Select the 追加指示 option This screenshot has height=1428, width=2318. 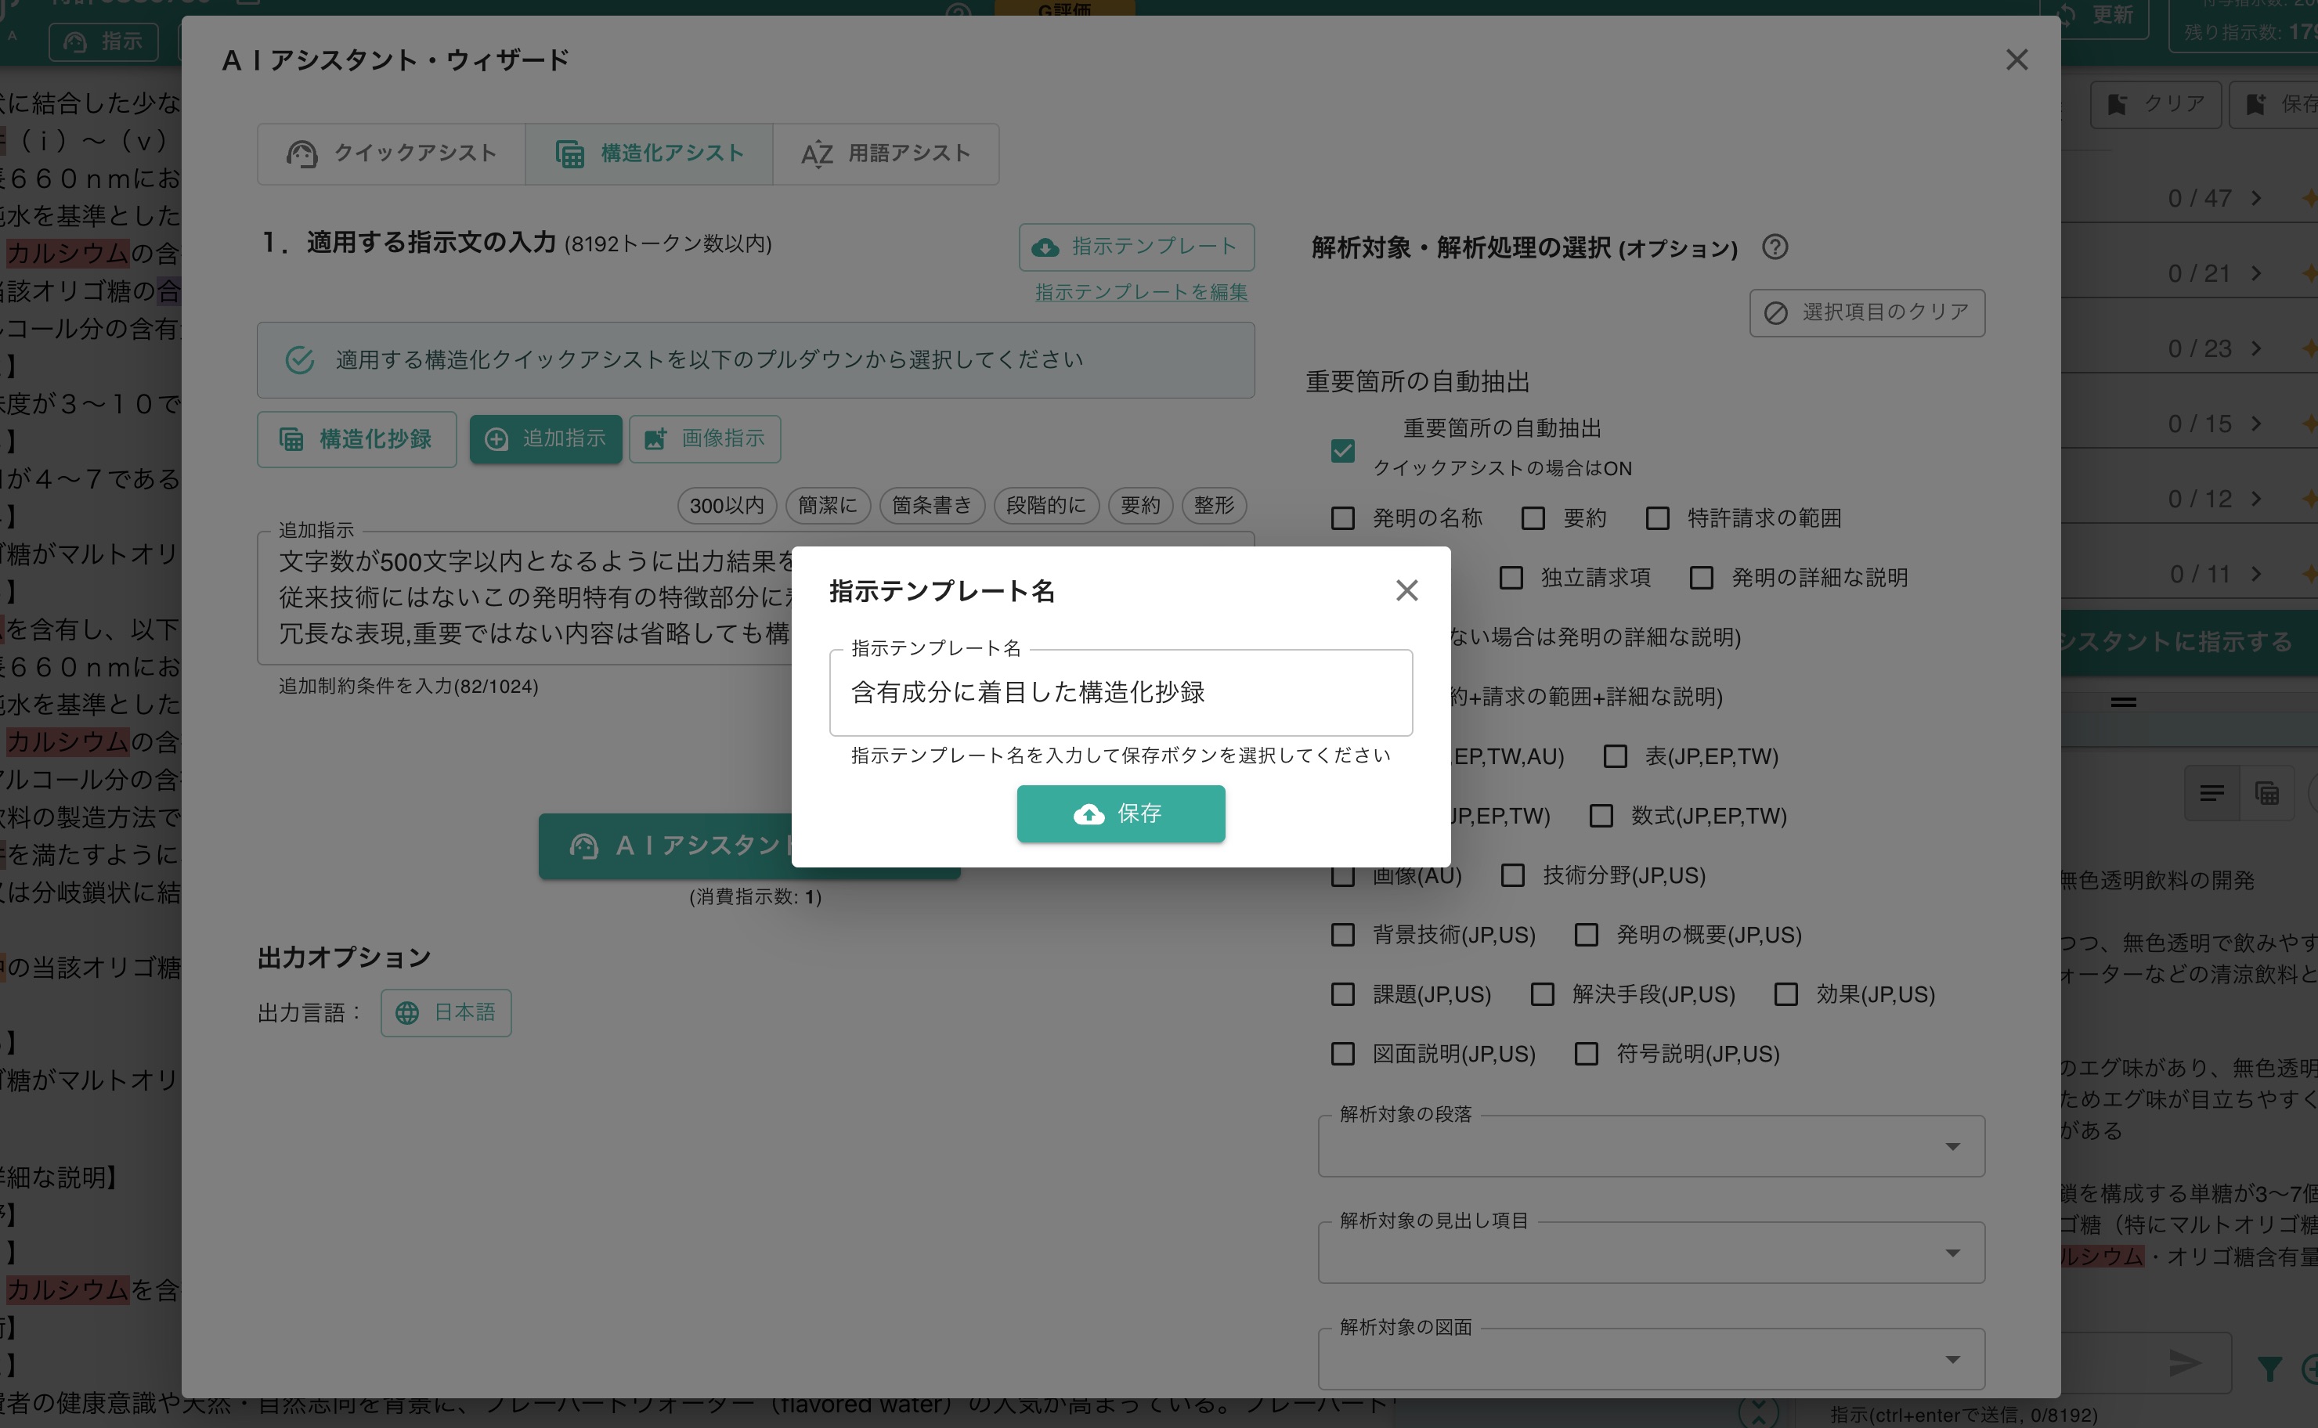click(x=546, y=438)
